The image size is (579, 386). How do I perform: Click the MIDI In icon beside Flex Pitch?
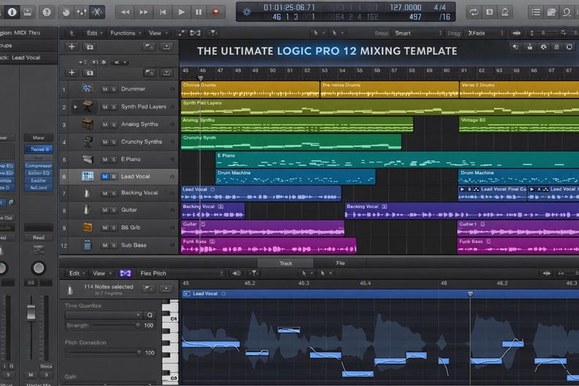click(236, 274)
